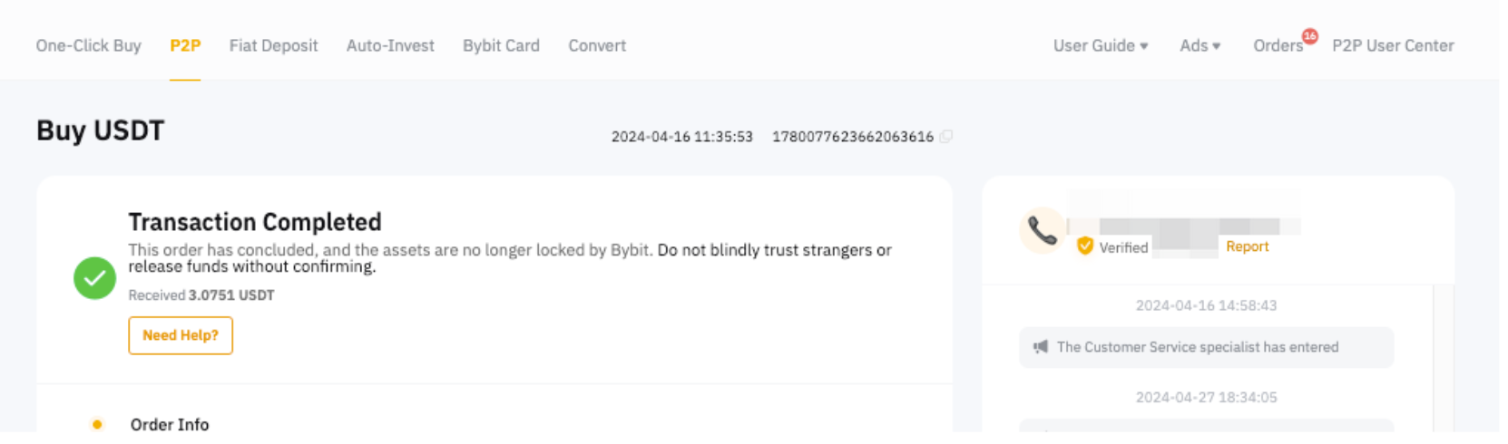Go to P2P User Center
The image size is (1508, 444).
pyautogui.click(x=1392, y=45)
